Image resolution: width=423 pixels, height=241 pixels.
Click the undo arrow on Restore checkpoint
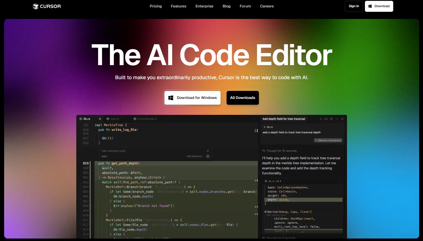(x=316, y=140)
